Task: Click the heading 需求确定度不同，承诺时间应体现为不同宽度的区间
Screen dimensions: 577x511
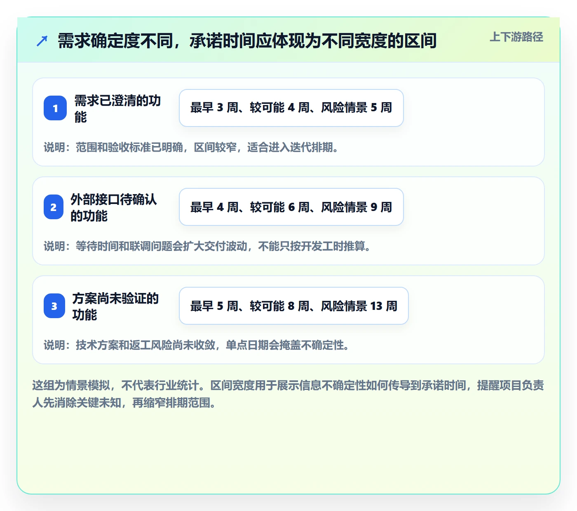Action: tap(247, 41)
